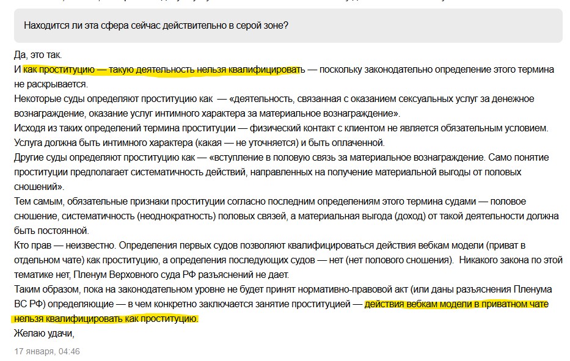Click the phrase 'нормативно-правовой акт'
This screenshot has height=361, width=570.
coord(349,290)
